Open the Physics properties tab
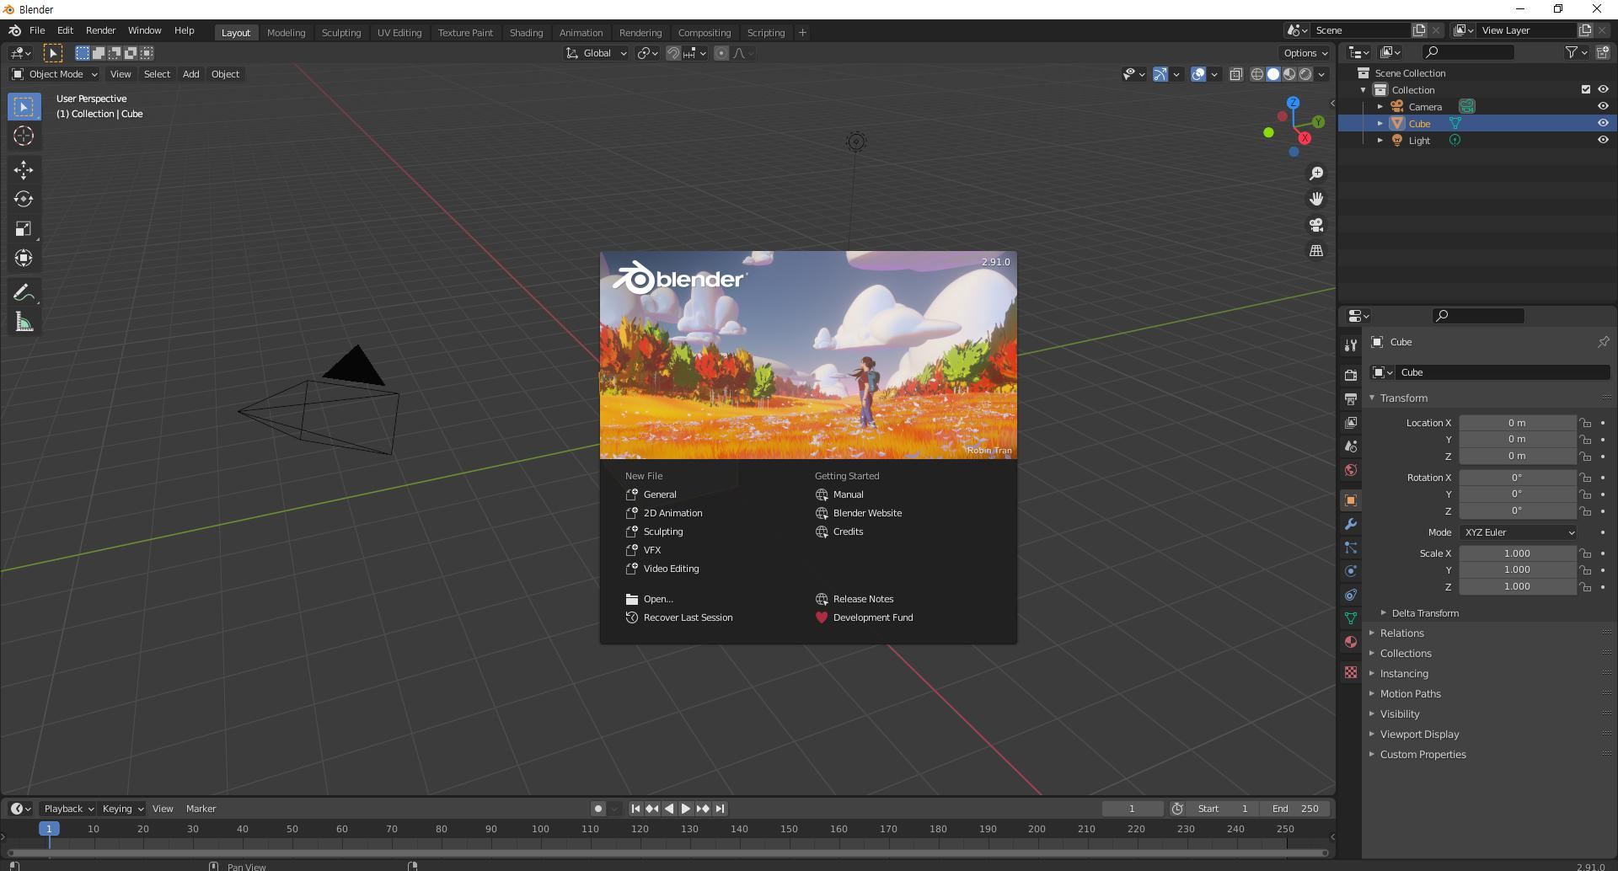This screenshot has width=1618, height=871. [1351, 571]
